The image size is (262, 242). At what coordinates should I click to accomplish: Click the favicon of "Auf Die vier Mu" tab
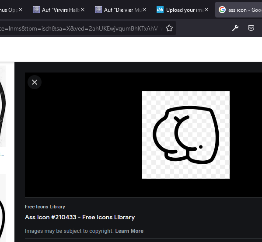(98, 10)
